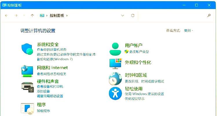The image size is (217, 116).
Task: Click the 控制面板 title bar icon
Action: (4, 5)
